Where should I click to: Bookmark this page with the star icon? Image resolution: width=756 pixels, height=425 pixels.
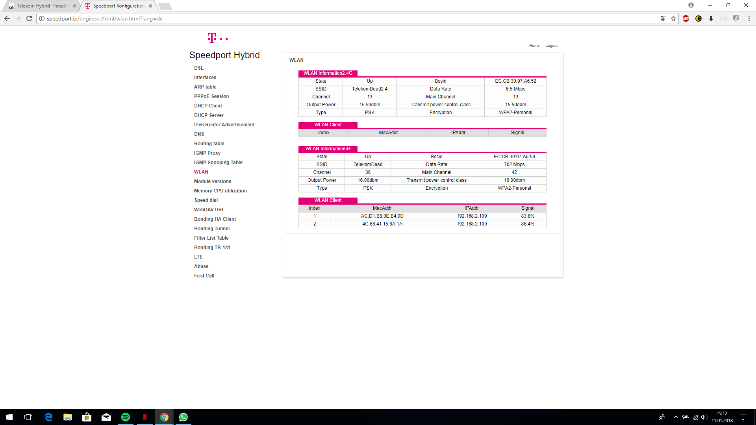click(x=673, y=18)
